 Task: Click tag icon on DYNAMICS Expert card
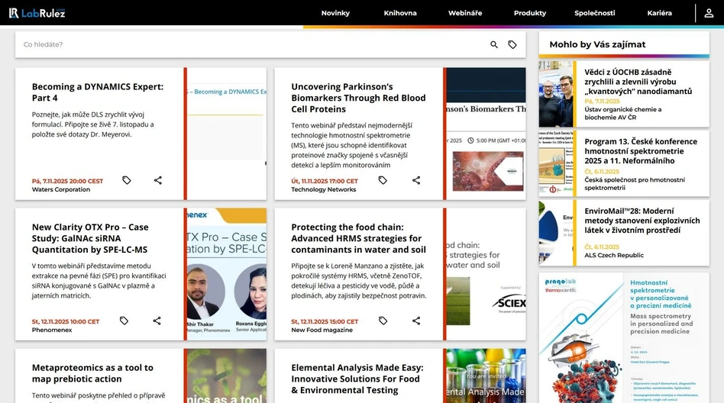[127, 181]
